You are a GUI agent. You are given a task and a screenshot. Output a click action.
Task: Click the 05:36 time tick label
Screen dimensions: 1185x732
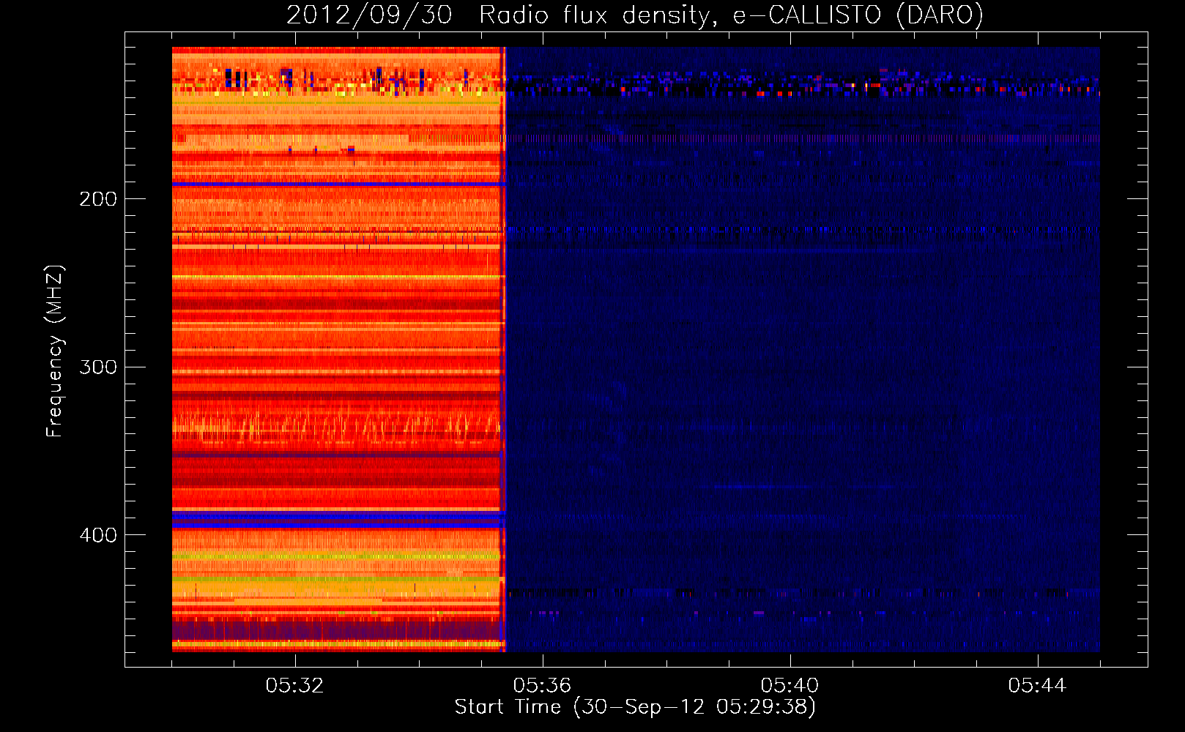543,686
